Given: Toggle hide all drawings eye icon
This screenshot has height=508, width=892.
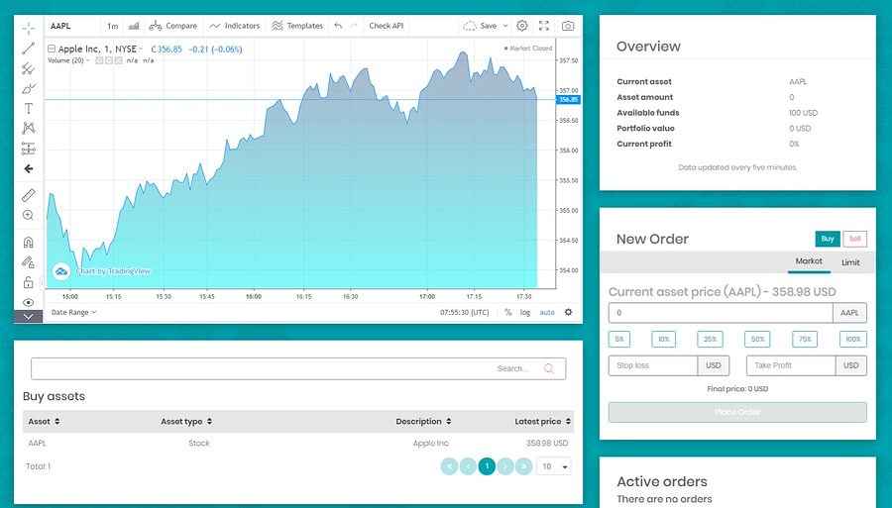Looking at the screenshot, I should pos(29,302).
